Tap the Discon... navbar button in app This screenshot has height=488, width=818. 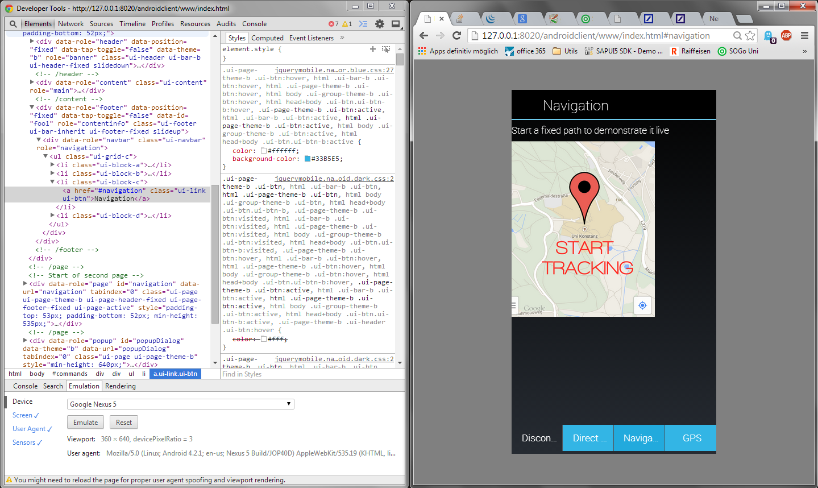coord(537,438)
